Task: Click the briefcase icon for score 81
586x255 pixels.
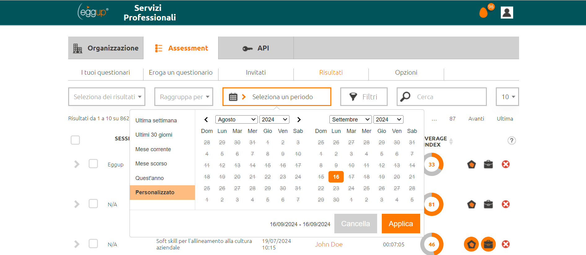Action: pyautogui.click(x=488, y=204)
